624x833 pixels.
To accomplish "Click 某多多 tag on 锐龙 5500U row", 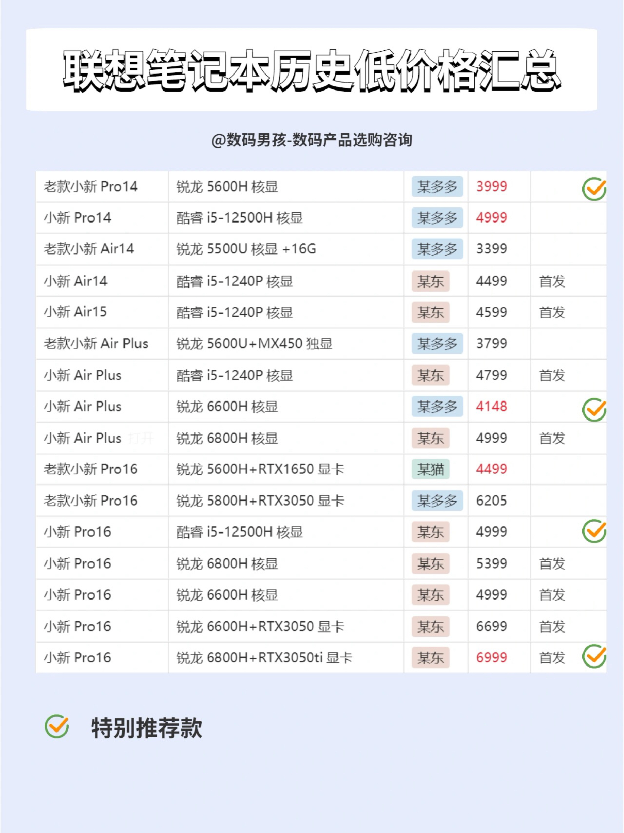I will pos(437,248).
